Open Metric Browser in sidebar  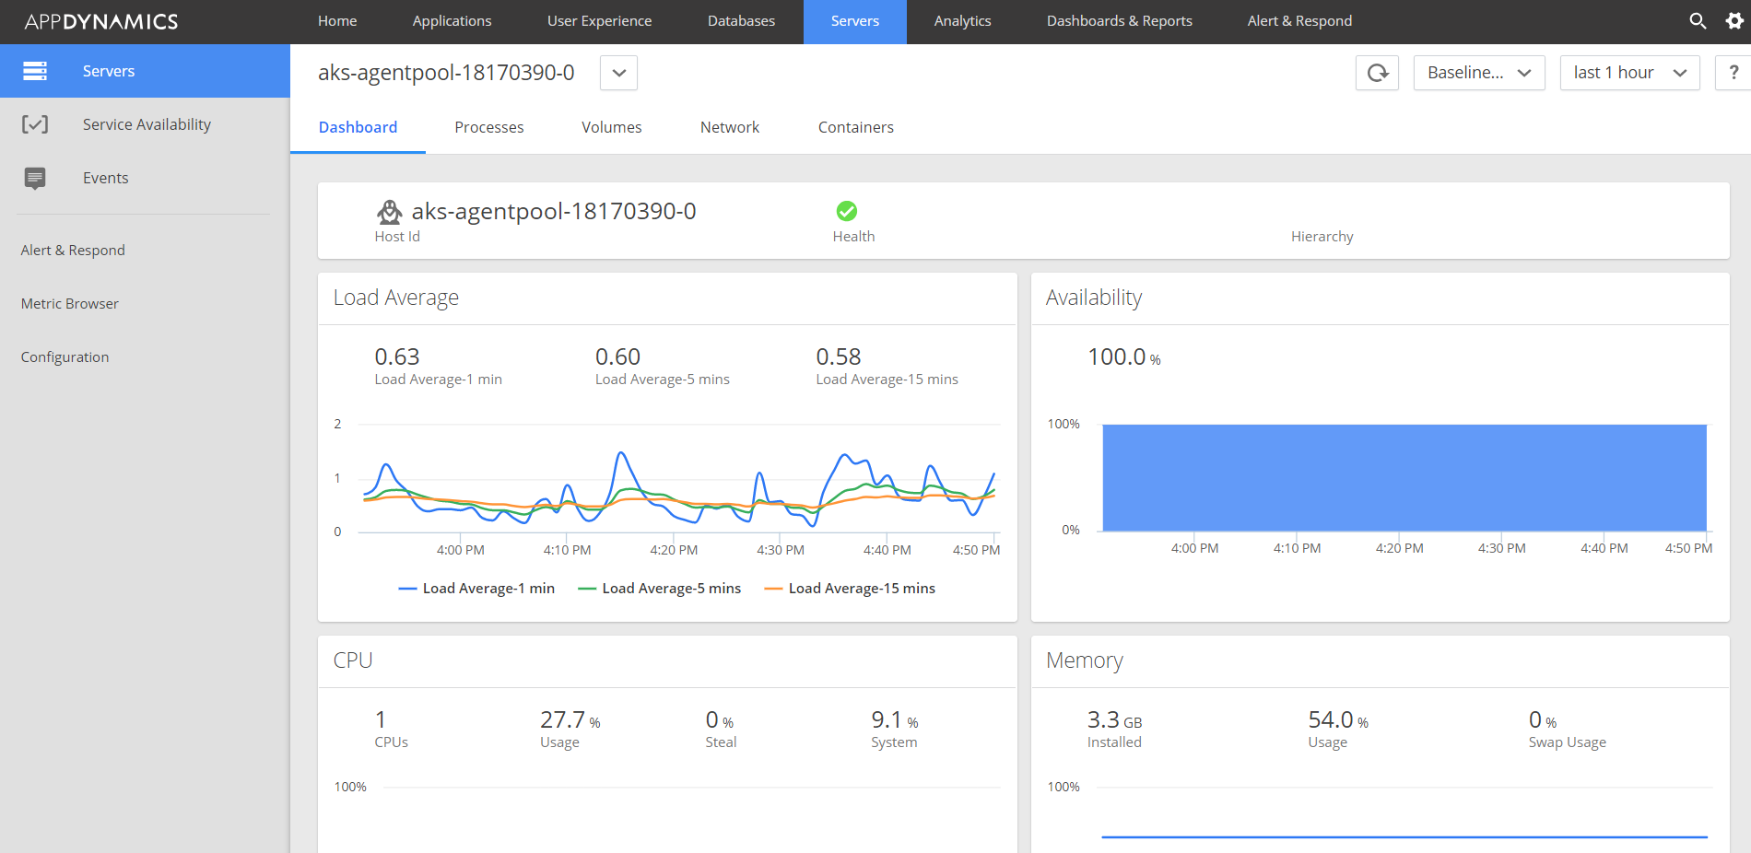coord(70,304)
